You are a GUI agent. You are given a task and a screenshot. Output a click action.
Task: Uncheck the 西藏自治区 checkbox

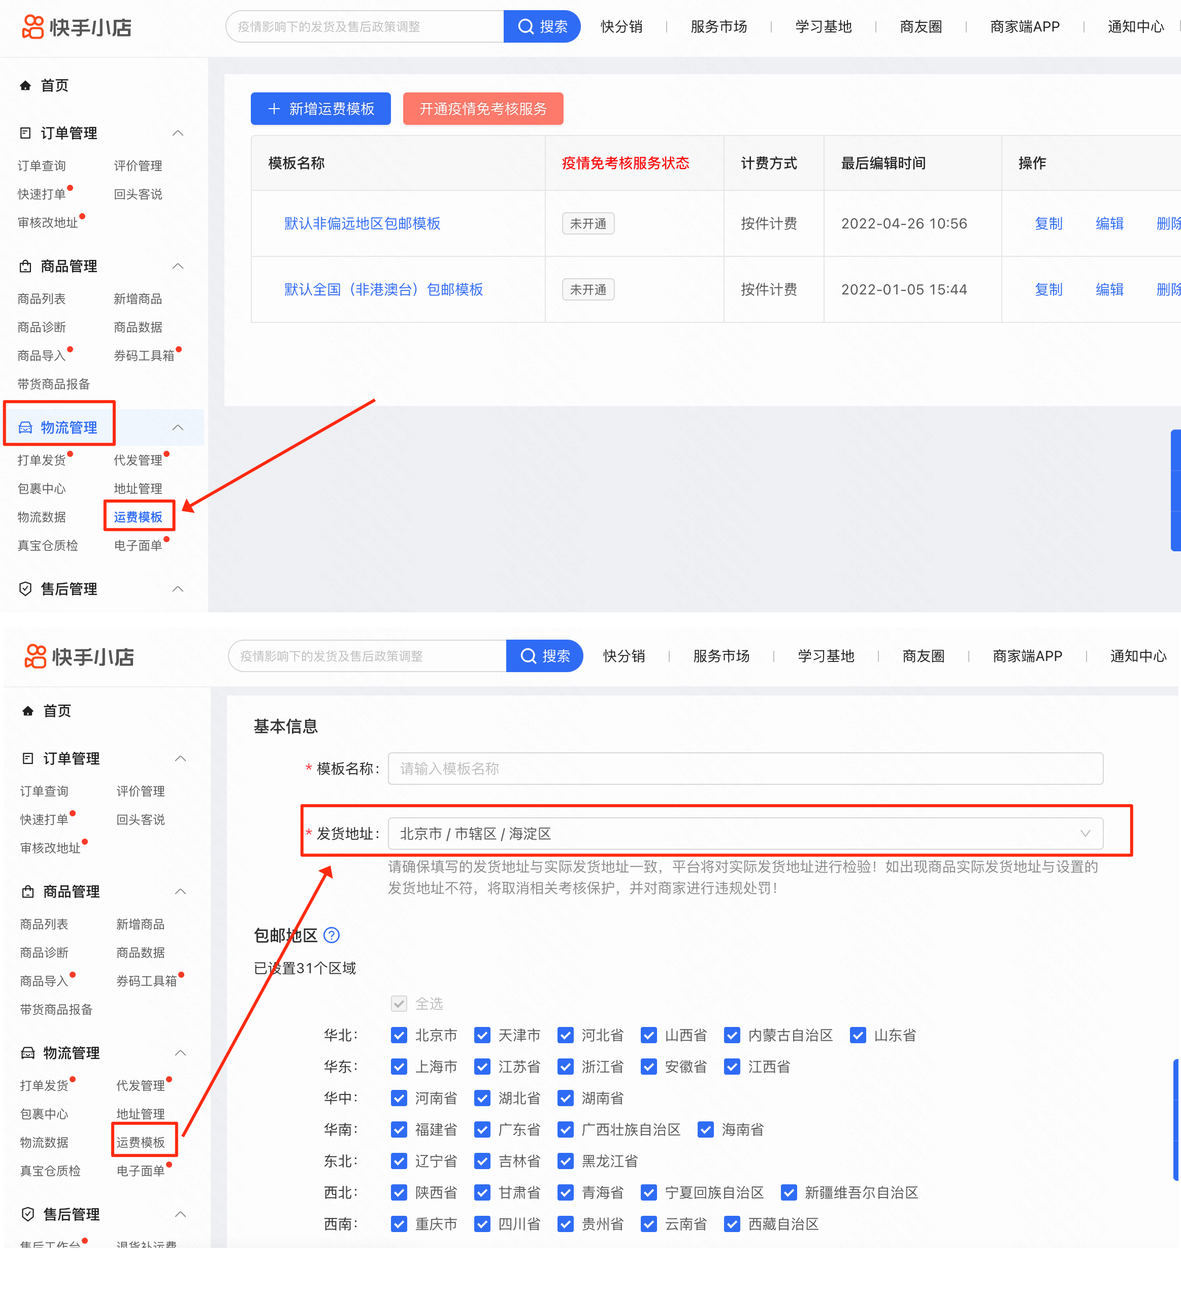pos(732,1224)
